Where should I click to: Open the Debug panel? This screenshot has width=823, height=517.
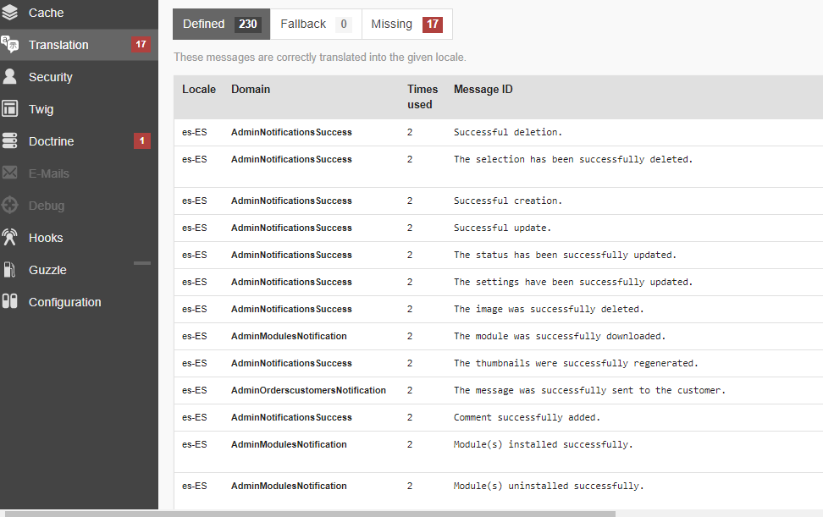(x=47, y=206)
